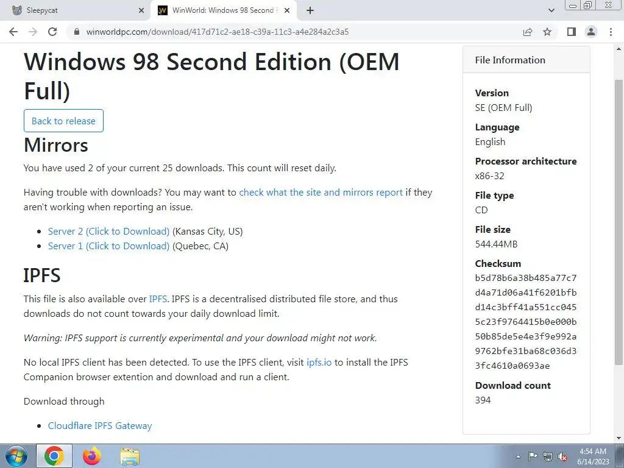
Task: Follow the check what the site and mirrors report link
Action: pyautogui.click(x=321, y=193)
